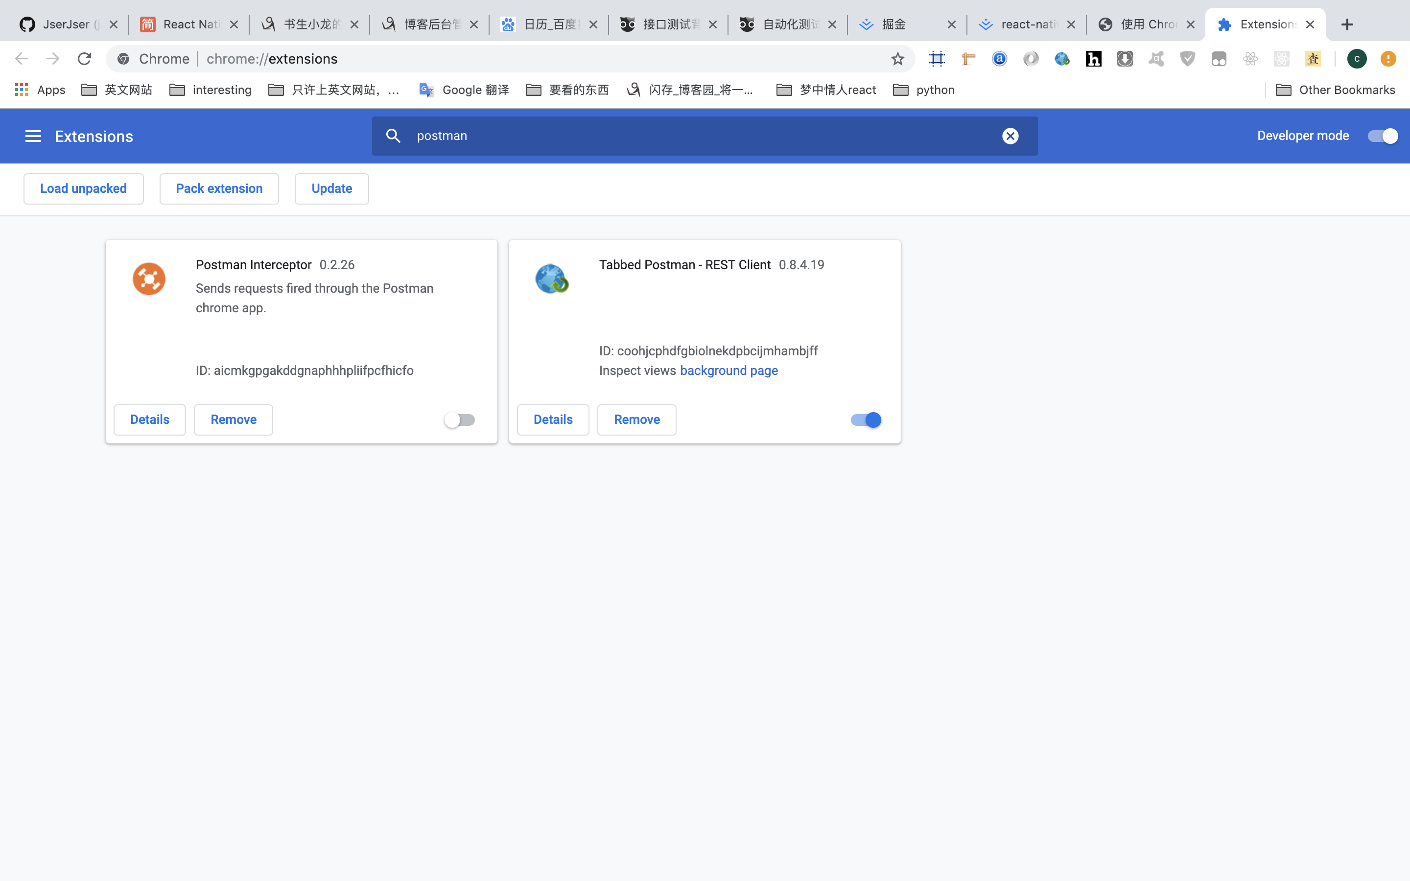Click the Tabbed Postman extension ID text
The width and height of the screenshot is (1410, 881).
[708, 351]
